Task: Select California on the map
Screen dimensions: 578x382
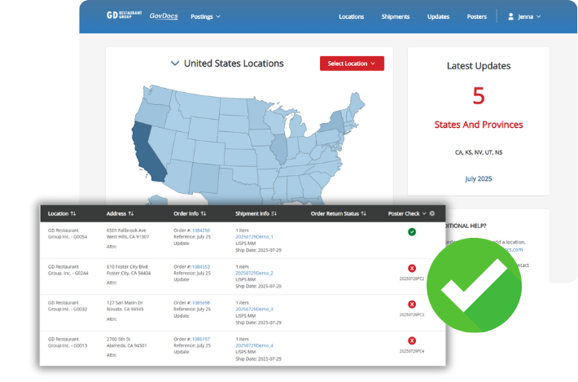Action: pyautogui.click(x=147, y=153)
